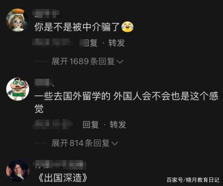Click 转发 under the 留学 comment
This screenshot has height=186, width=223.
pos(118,125)
